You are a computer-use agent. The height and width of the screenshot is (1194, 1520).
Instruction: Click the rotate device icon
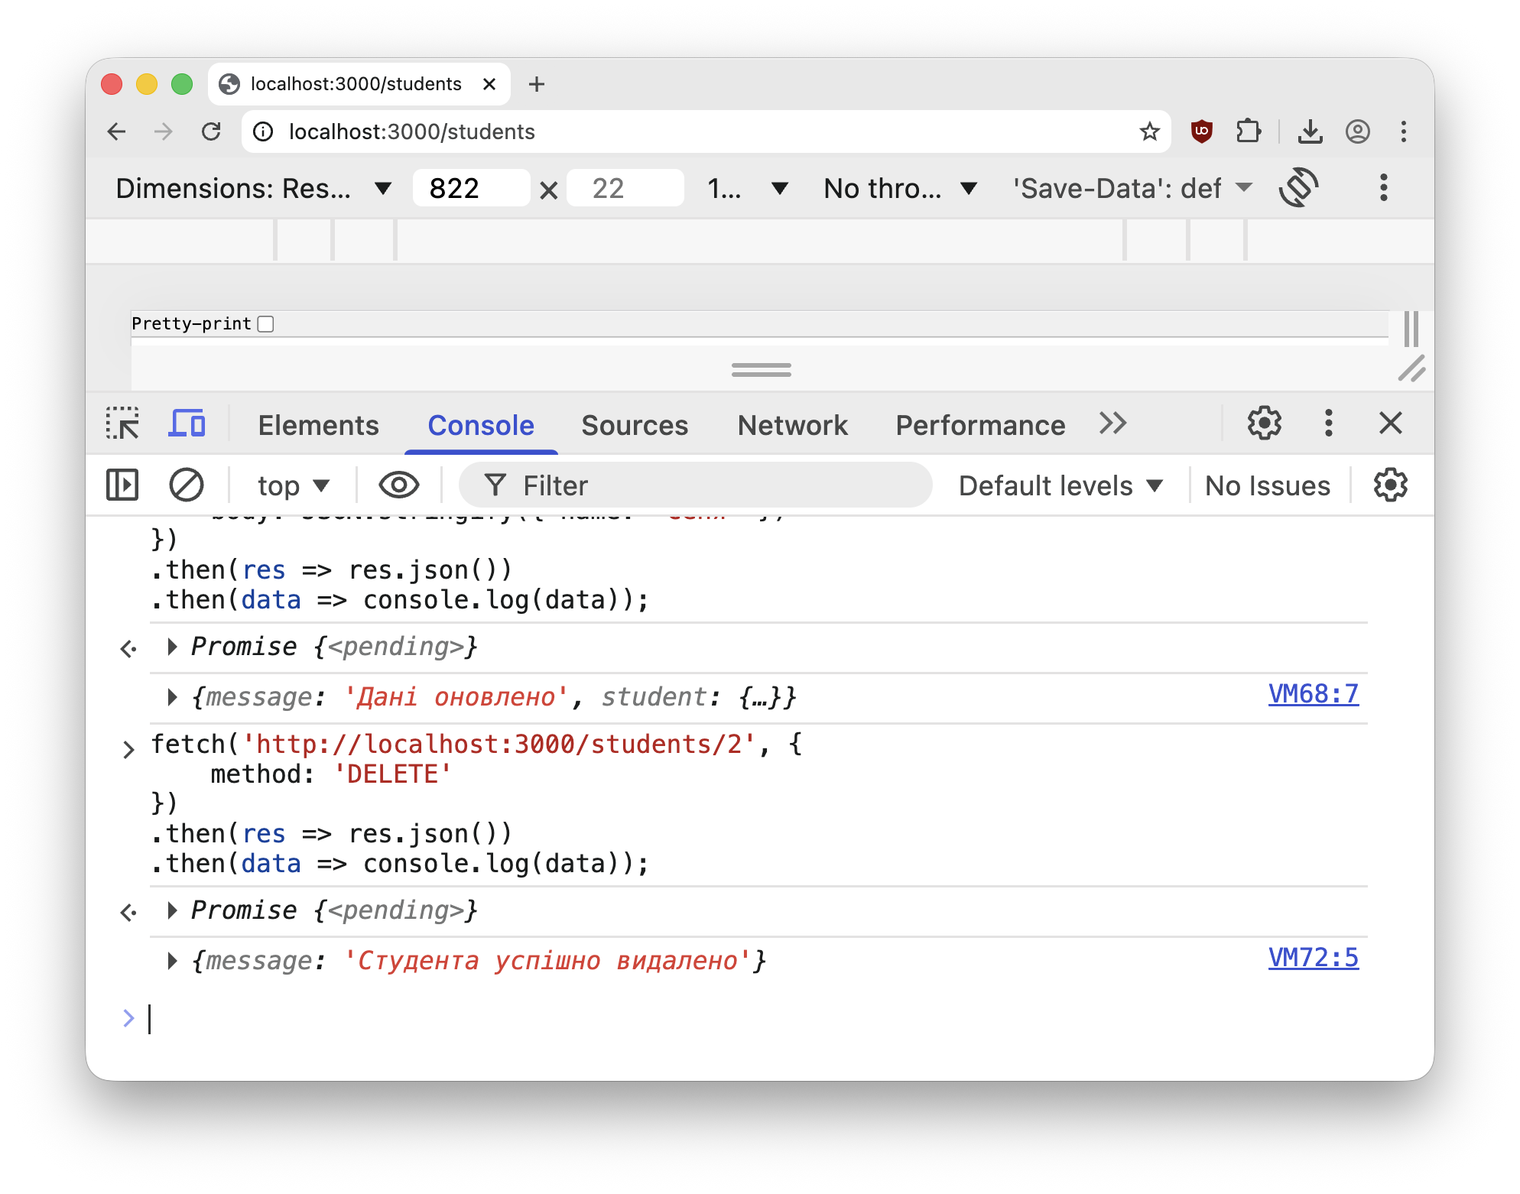pos(1298,188)
